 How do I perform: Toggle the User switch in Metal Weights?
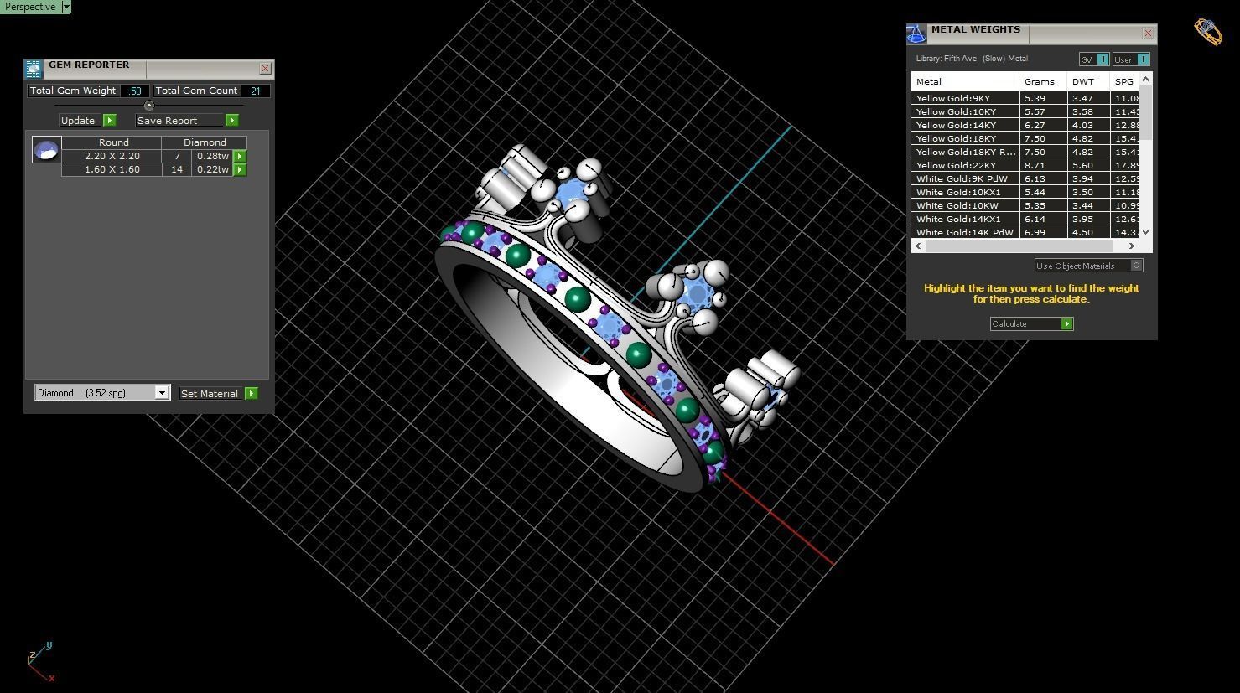[x=1131, y=59]
